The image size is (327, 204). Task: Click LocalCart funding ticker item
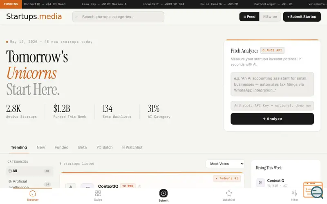tap(163, 4)
